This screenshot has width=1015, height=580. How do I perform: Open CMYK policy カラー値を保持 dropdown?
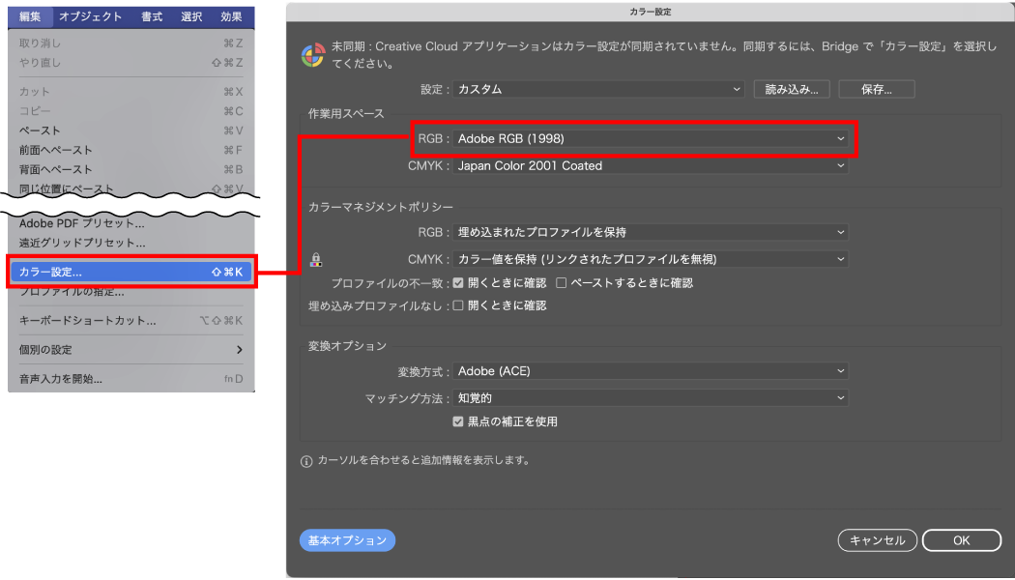pyautogui.click(x=650, y=259)
